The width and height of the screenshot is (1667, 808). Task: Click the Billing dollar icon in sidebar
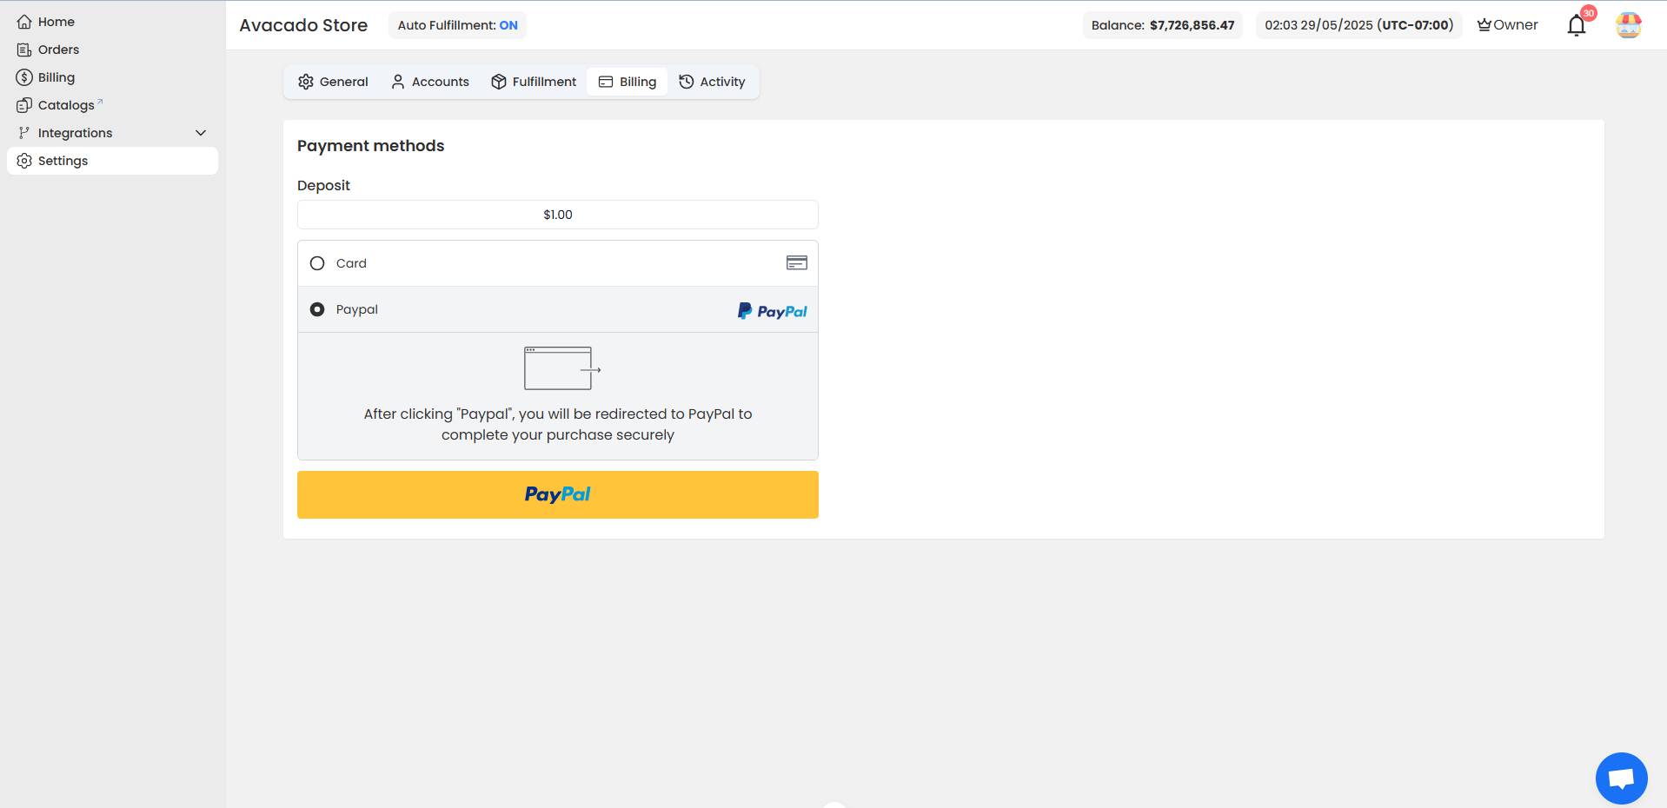24,77
